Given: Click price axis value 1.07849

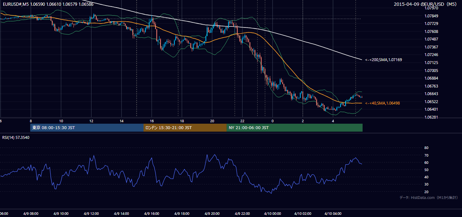Looking at the screenshot, I should (432, 16).
